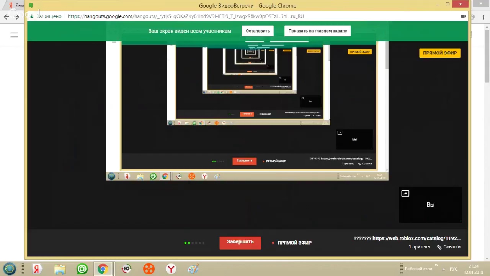Switch РУС keyboard language indicator
The height and width of the screenshot is (276, 490).
pos(454,269)
